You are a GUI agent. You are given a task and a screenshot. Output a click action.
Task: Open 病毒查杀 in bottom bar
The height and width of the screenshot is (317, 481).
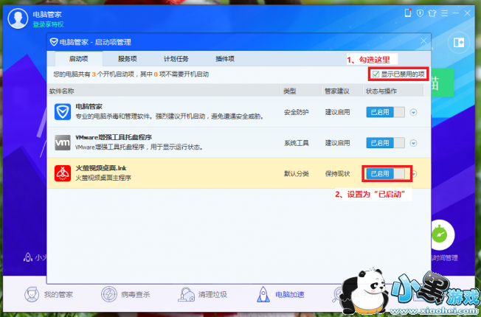(125, 294)
